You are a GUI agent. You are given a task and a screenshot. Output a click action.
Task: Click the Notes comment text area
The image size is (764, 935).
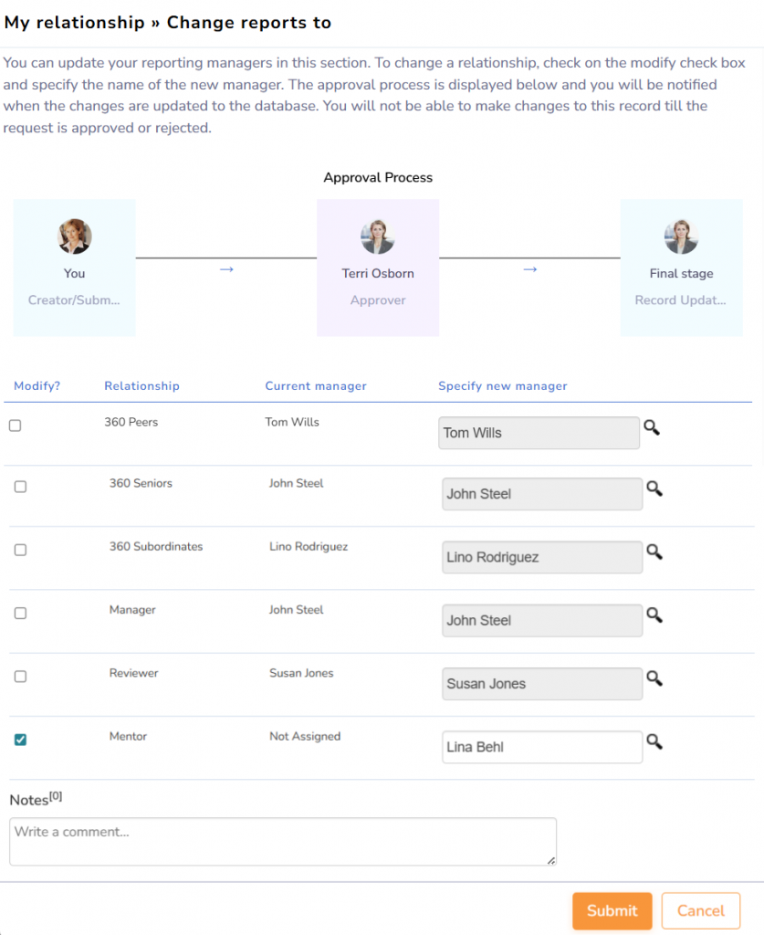(x=282, y=841)
